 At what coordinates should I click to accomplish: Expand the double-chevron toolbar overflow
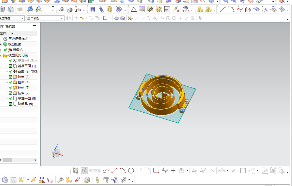pos(53,7)
